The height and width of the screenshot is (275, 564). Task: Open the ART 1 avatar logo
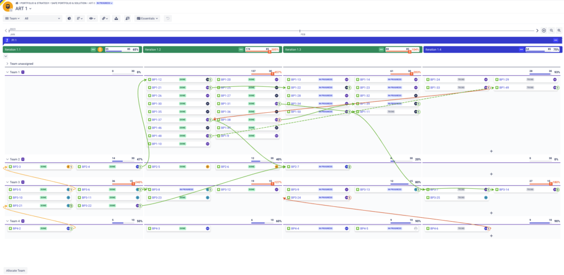coord(8,7)
